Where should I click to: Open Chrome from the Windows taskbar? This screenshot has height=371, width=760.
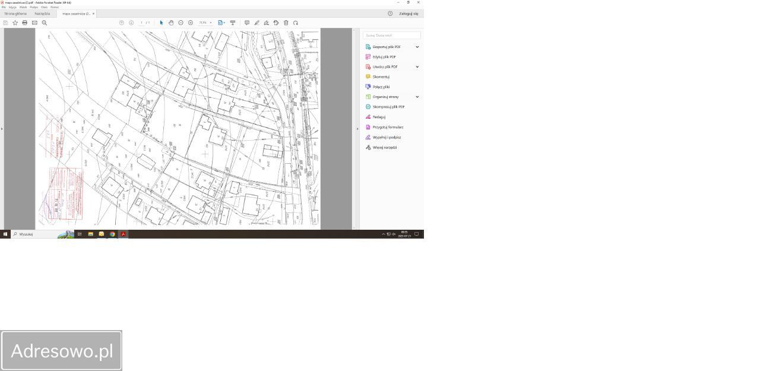tap(112, 234)
